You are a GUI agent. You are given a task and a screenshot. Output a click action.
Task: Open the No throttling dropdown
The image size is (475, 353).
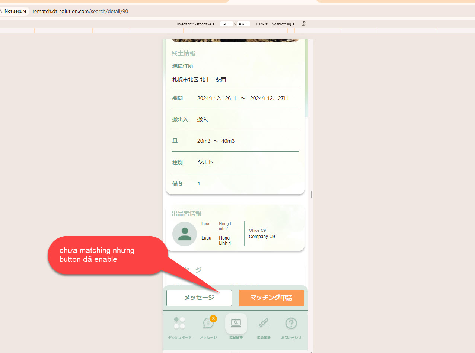click(x=283, y=24)
